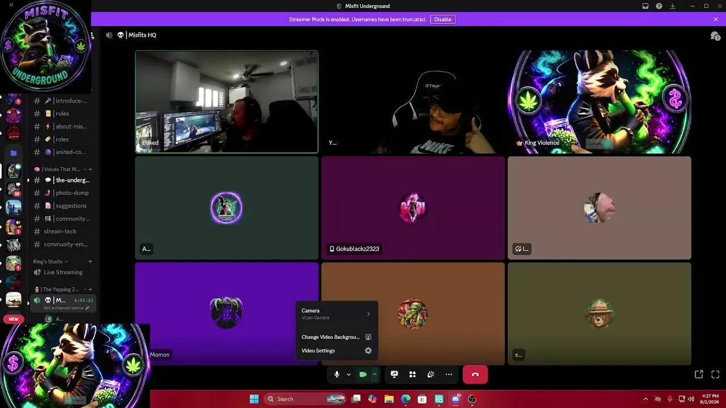Start an activity from the call bar
726x408 pixels.
pos(412,375)
